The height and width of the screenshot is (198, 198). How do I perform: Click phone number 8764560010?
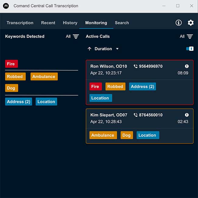point(151,115)
